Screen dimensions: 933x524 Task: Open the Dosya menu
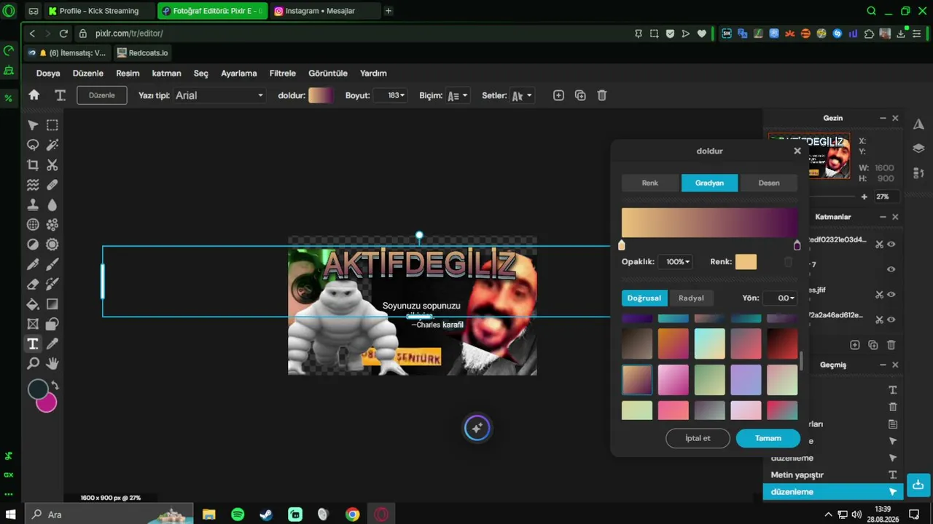tap(48, 74)
